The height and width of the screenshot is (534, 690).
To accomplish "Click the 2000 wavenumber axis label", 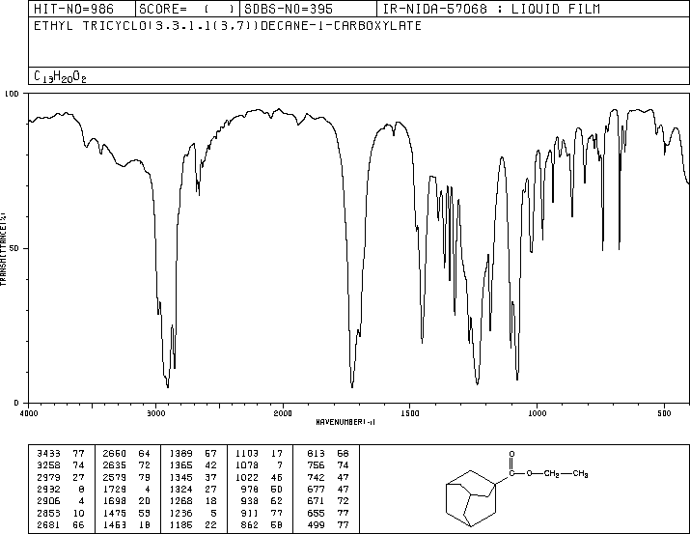I will 283,413.
